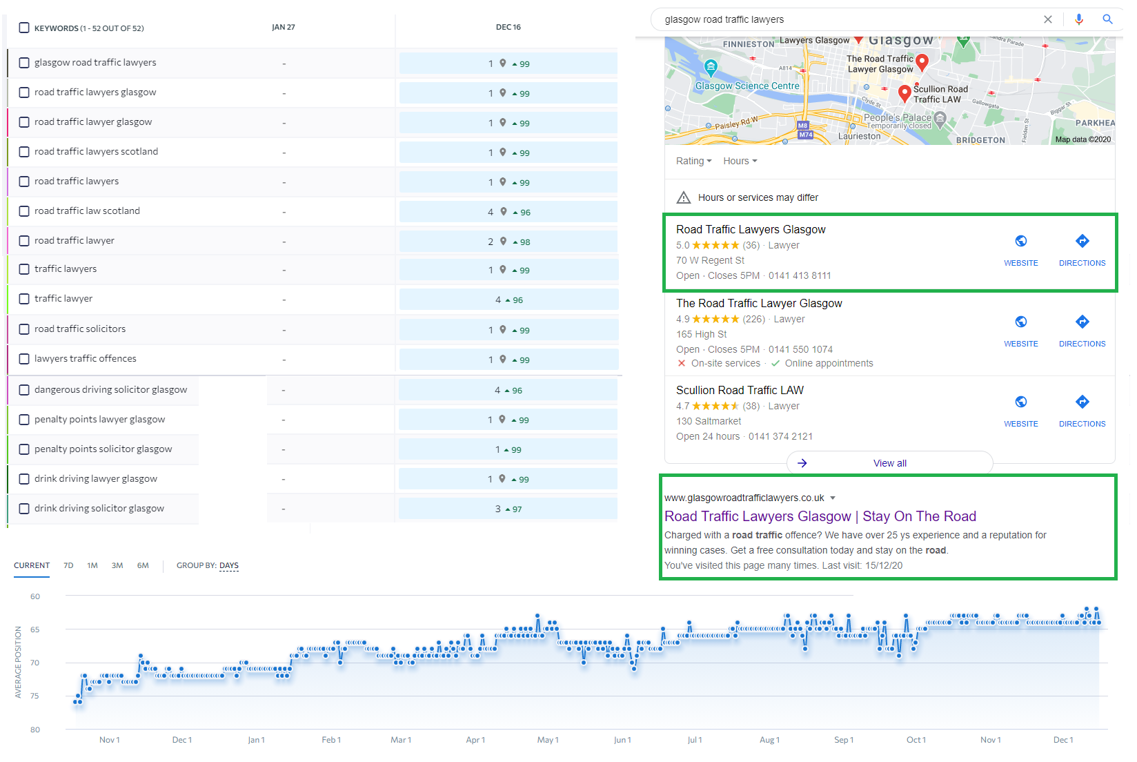The image size is (1137, 762).
Task: Click the up-arrow change indicator in traffic lawyer row
Action: [x=508, y=300]
